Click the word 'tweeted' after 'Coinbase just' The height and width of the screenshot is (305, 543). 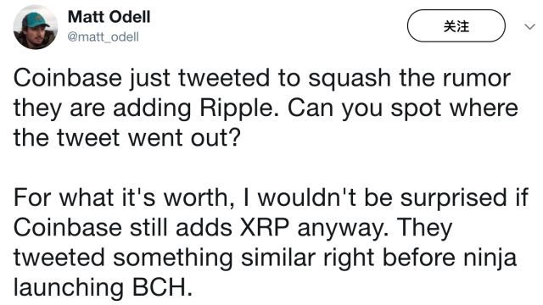[224, 78]
